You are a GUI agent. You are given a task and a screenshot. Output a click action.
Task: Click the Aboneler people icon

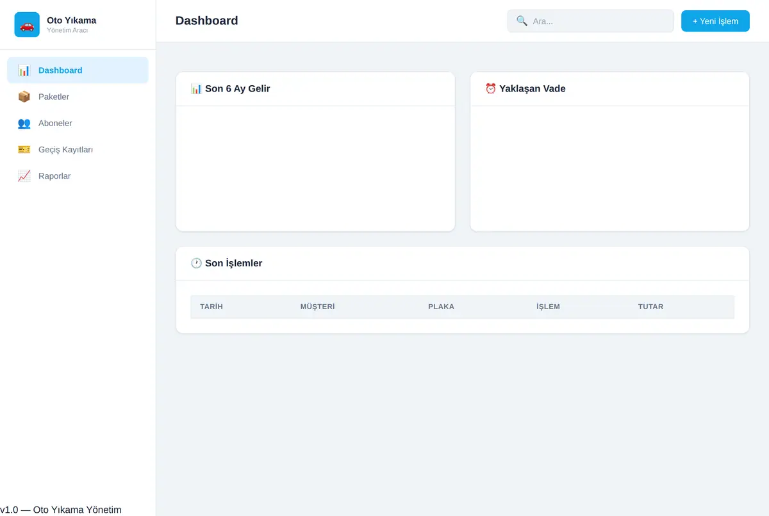pos(24,123)
